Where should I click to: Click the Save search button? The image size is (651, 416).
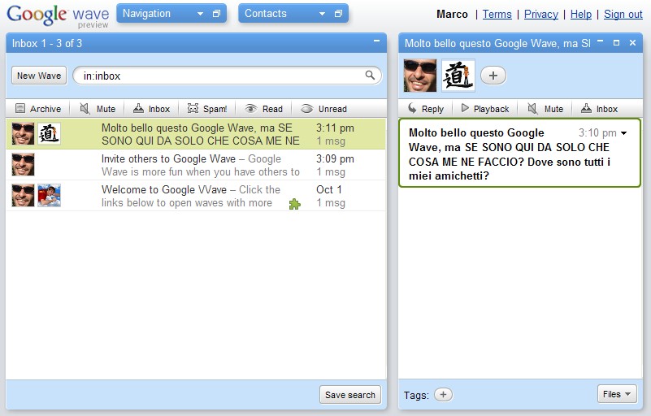(350, 395)
